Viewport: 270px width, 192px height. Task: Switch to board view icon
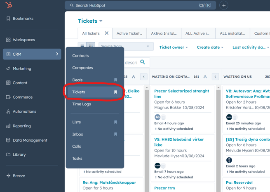(x=91, y=45)
